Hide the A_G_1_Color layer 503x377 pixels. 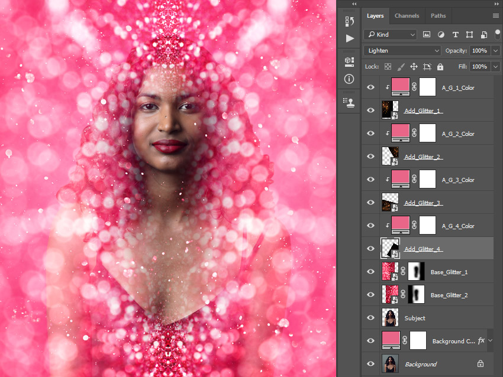coord(370,87)
